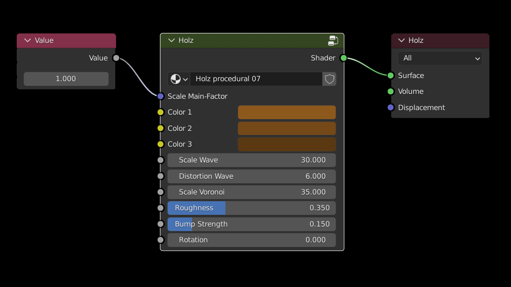Open the All render target dropdown
Image resolution: width=511 pixels, height=287 pixels.
click(440, 58)
